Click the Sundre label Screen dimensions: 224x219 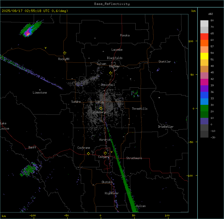click(x=76, y=102)
